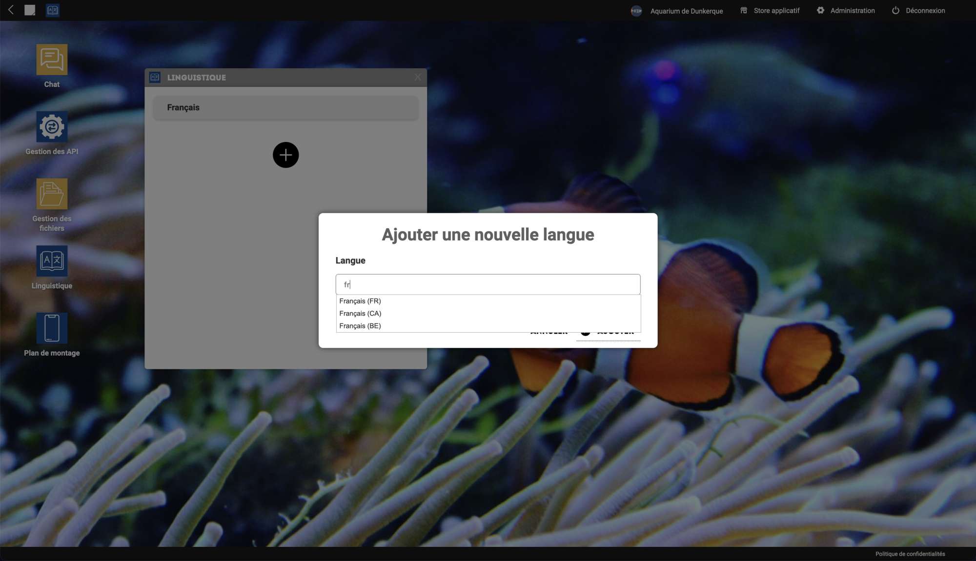Click the Linguistique taskbar icon in top bar
The width and height of the screenshot is (976, 561).
coord(53,10)
